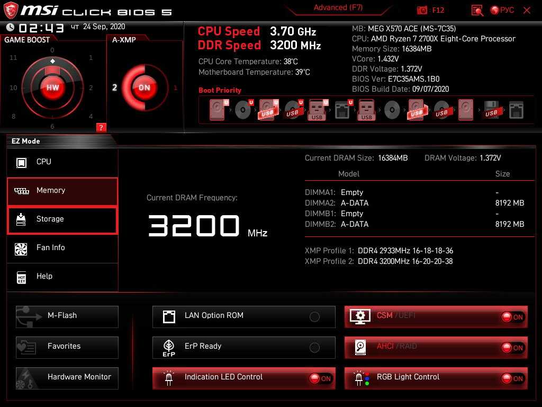Open the BIOS search icon
The image size is (542, 407).
pos(477,10)
